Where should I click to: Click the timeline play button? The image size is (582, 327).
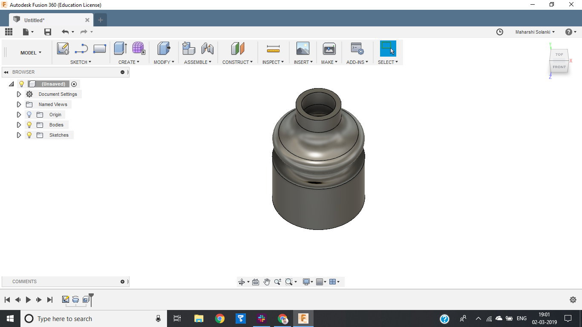pos(28,300)
